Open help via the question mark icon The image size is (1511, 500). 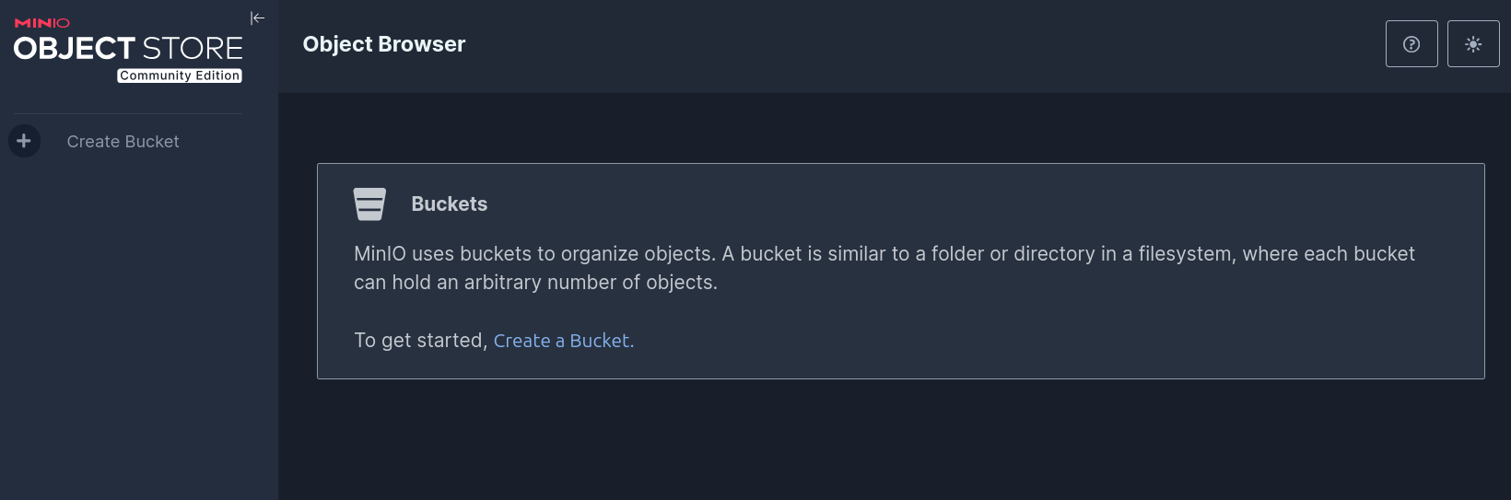(x=1411, y=44)
